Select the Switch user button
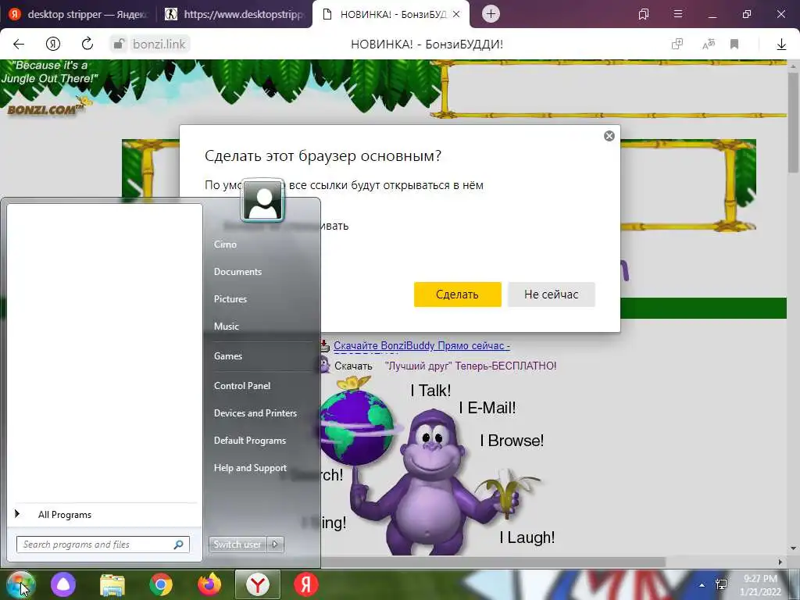This screenshot has width=800, height=600. point(237,545)
